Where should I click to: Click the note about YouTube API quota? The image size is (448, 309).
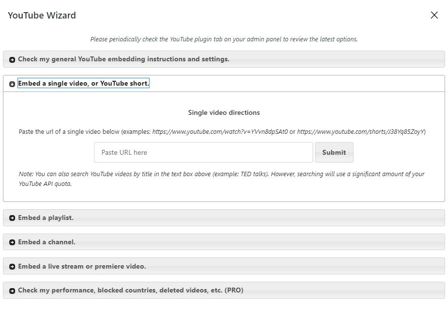point(222,179)
